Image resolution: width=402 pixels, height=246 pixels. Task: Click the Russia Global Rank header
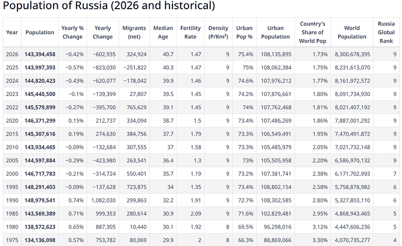(x=386, y=32)
